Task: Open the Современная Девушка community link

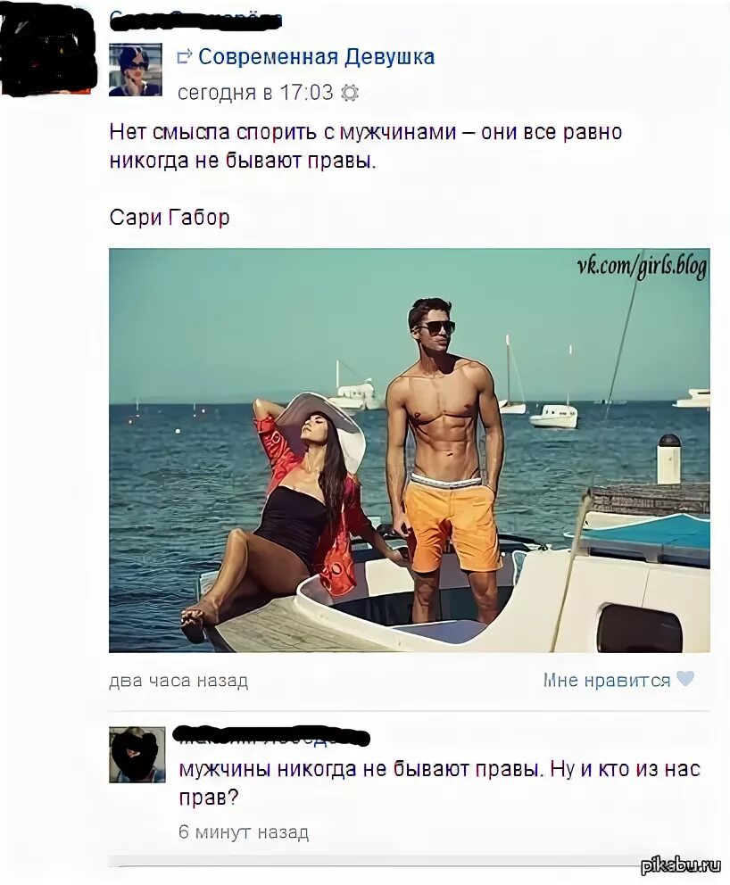Action: tap(317, 57)
